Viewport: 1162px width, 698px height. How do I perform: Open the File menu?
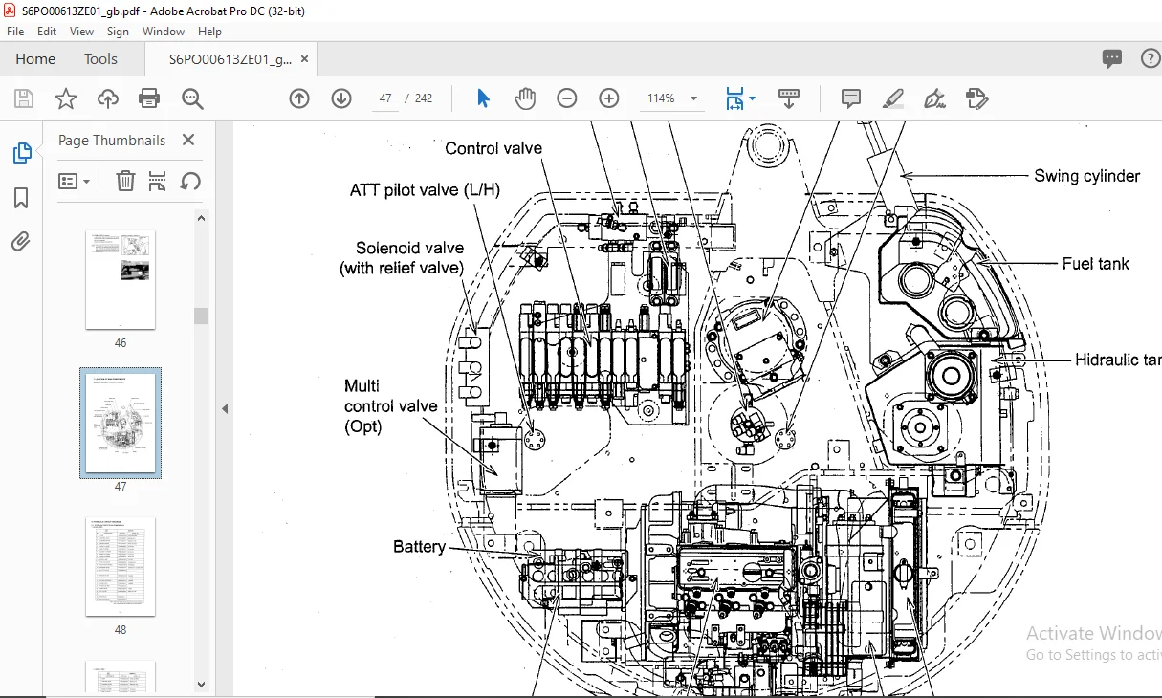[x=15, y=32]
